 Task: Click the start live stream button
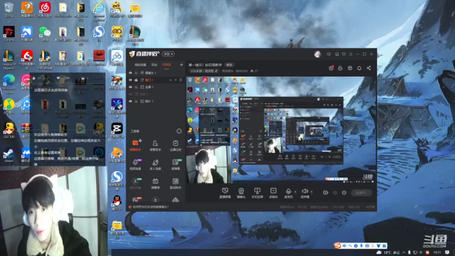click(361, 192)
